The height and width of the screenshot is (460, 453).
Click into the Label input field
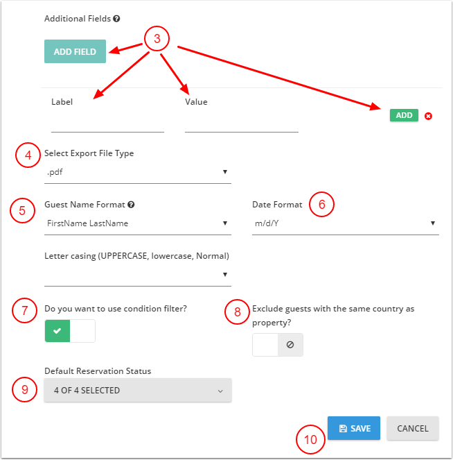click(107, 123)
